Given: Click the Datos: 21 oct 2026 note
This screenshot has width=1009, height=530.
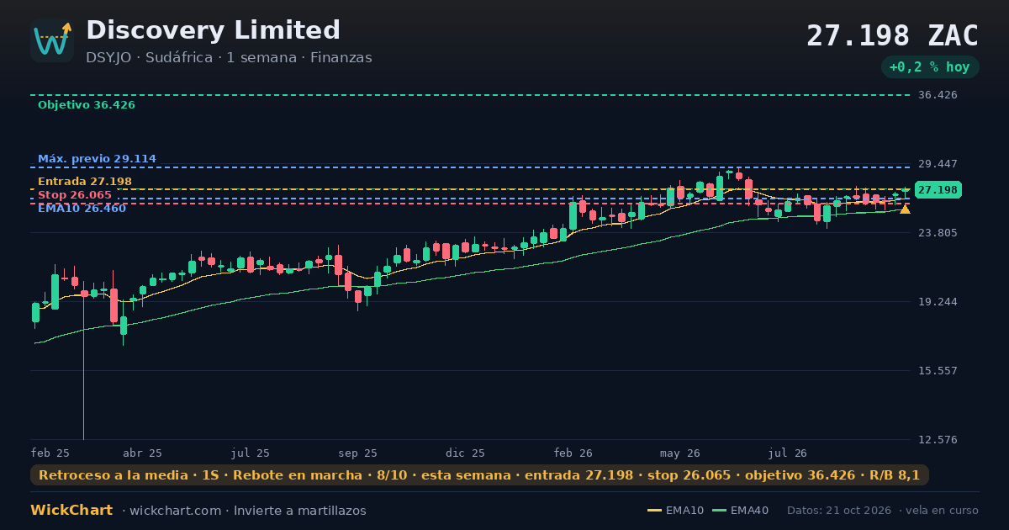Looking at the screenshot, I should click(840, 511).
